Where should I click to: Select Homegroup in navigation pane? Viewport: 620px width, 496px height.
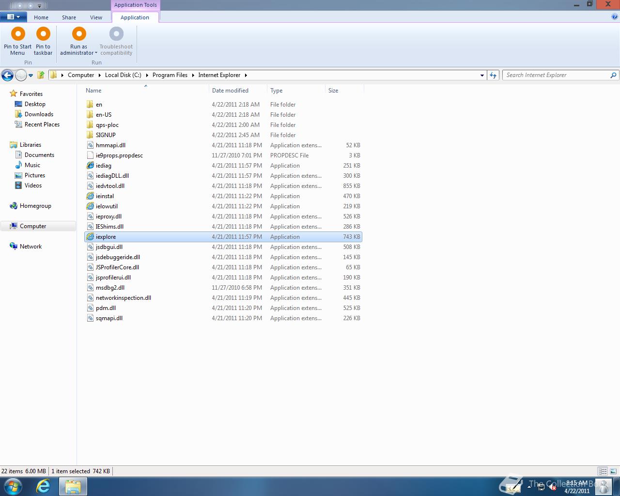[x=35, y=206]
